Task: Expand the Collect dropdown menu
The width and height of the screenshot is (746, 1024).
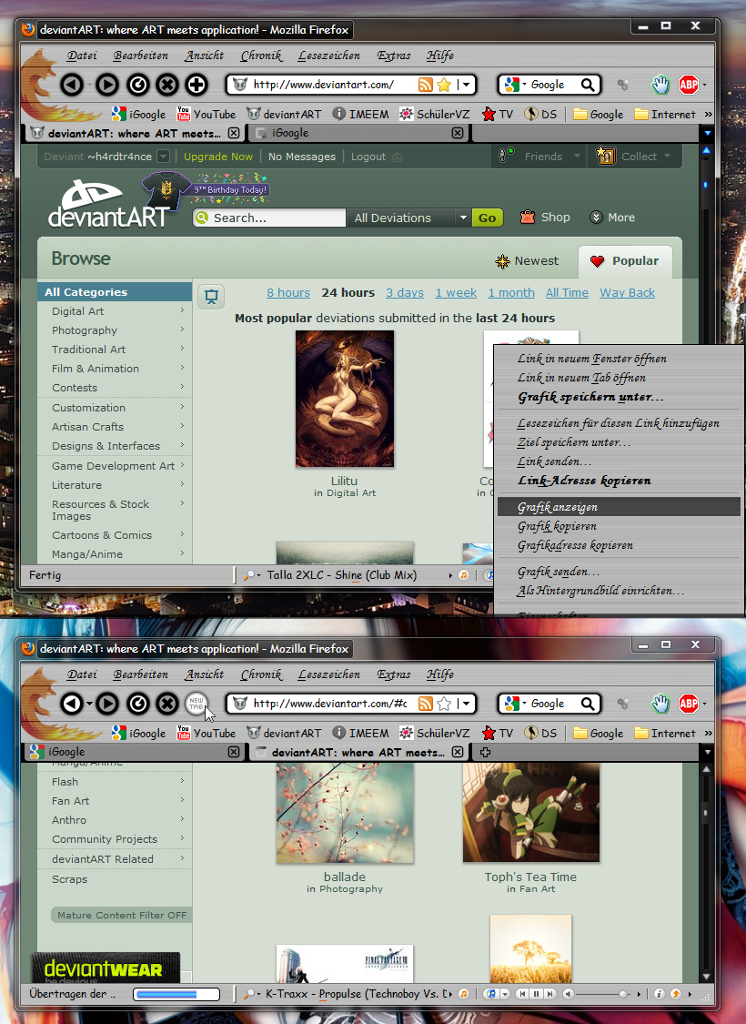Action: coord(669,157)
